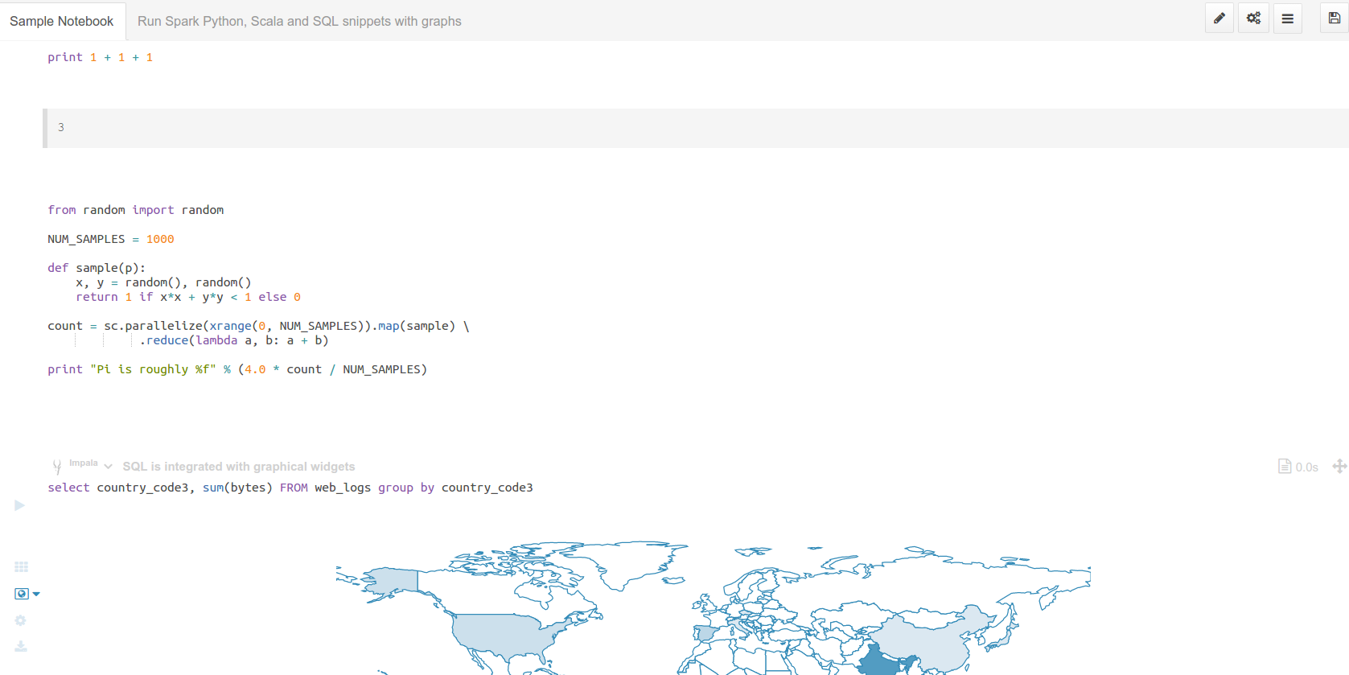
Task: Show results as grid table
Action: [x=22, y=567]
